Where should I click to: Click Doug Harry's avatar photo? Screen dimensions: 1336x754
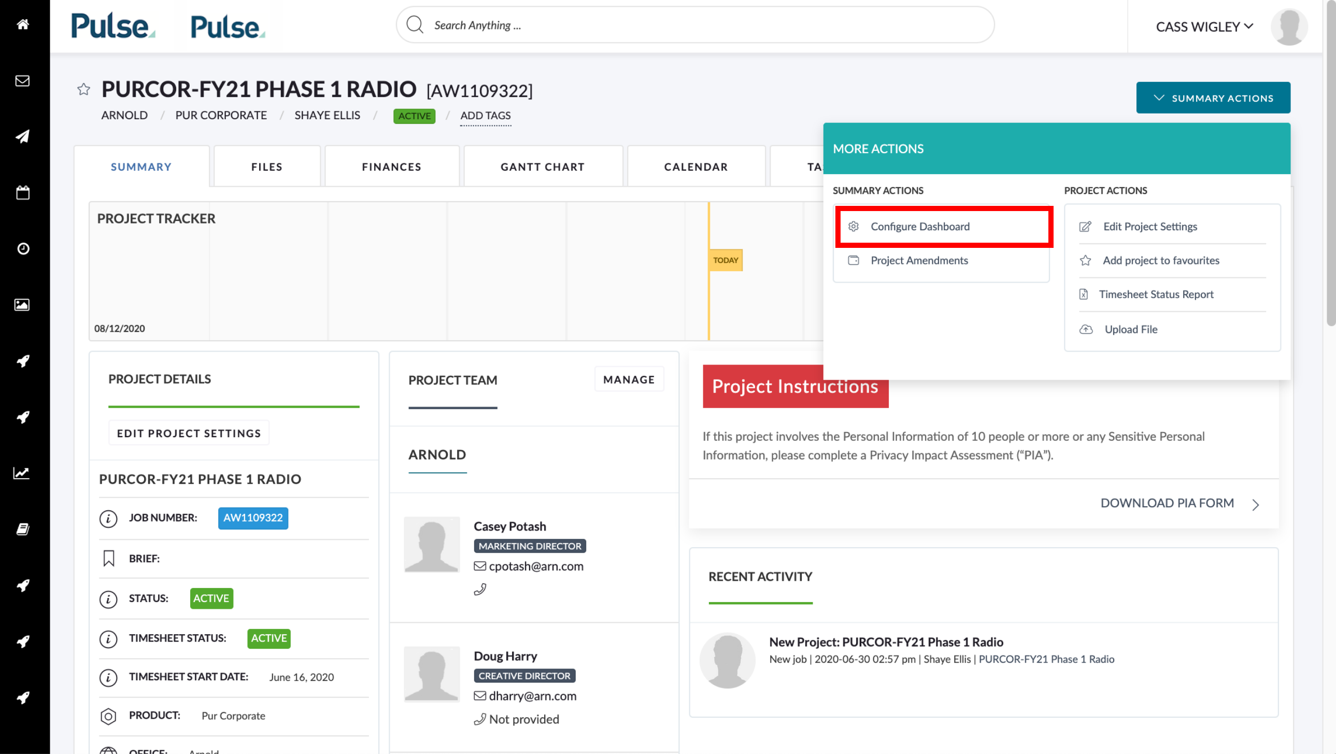pyautogui.click(x=432, y=674)
